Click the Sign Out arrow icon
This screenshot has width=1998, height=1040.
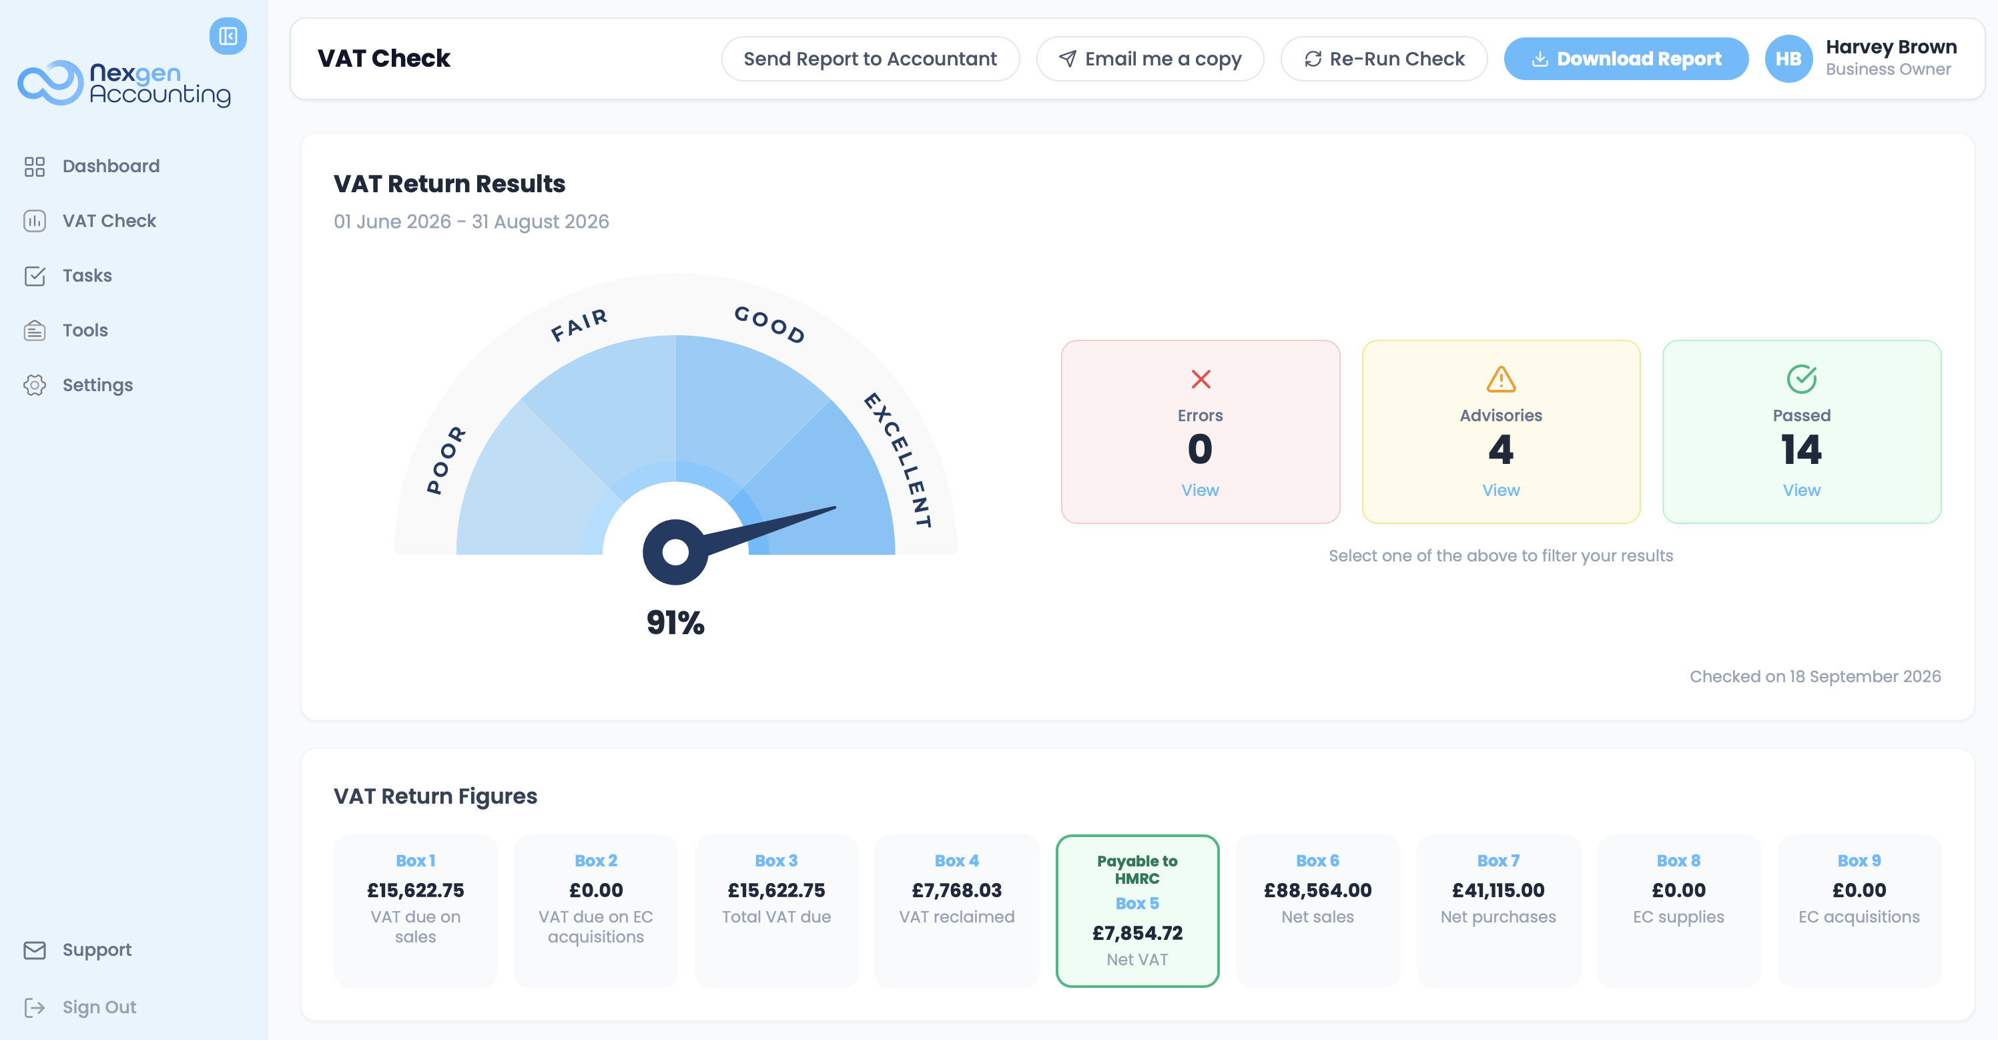pos(34,1007)
